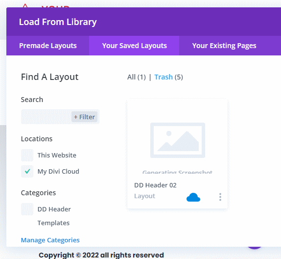Click the Load From Library title

tap(58, 22)
